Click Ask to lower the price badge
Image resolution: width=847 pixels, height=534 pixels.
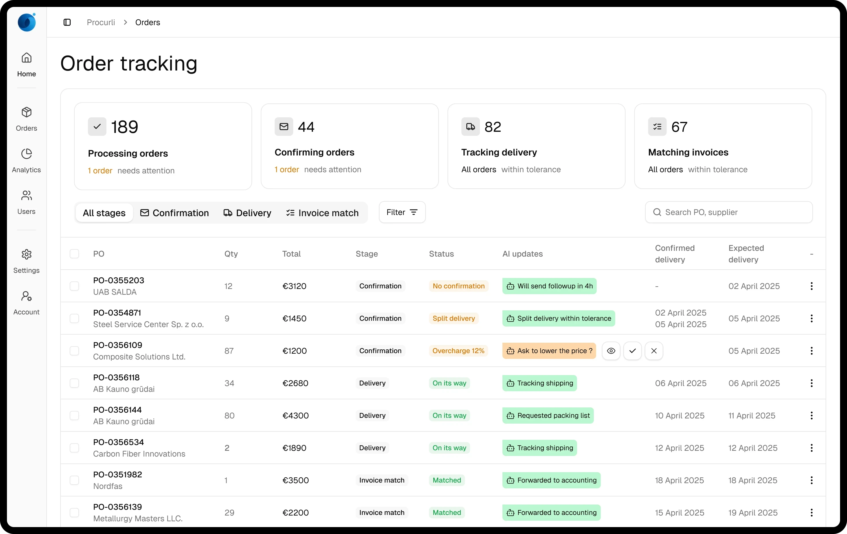[549, 351]
